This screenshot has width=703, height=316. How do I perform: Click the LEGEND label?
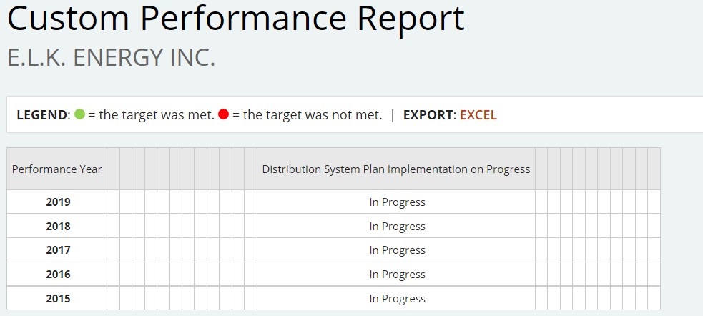point(42,115)
